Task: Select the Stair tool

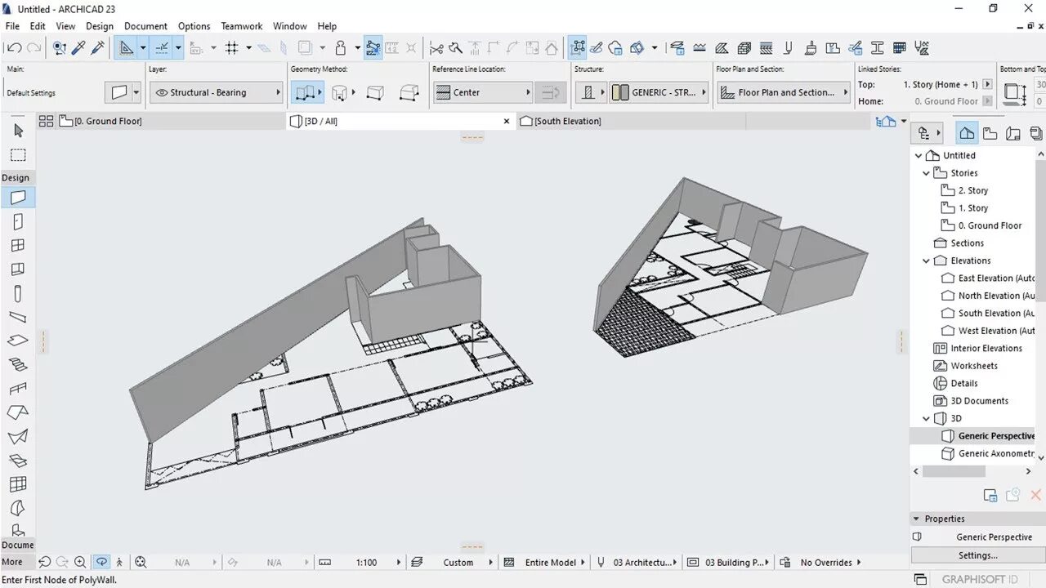Action: (18, 365)
